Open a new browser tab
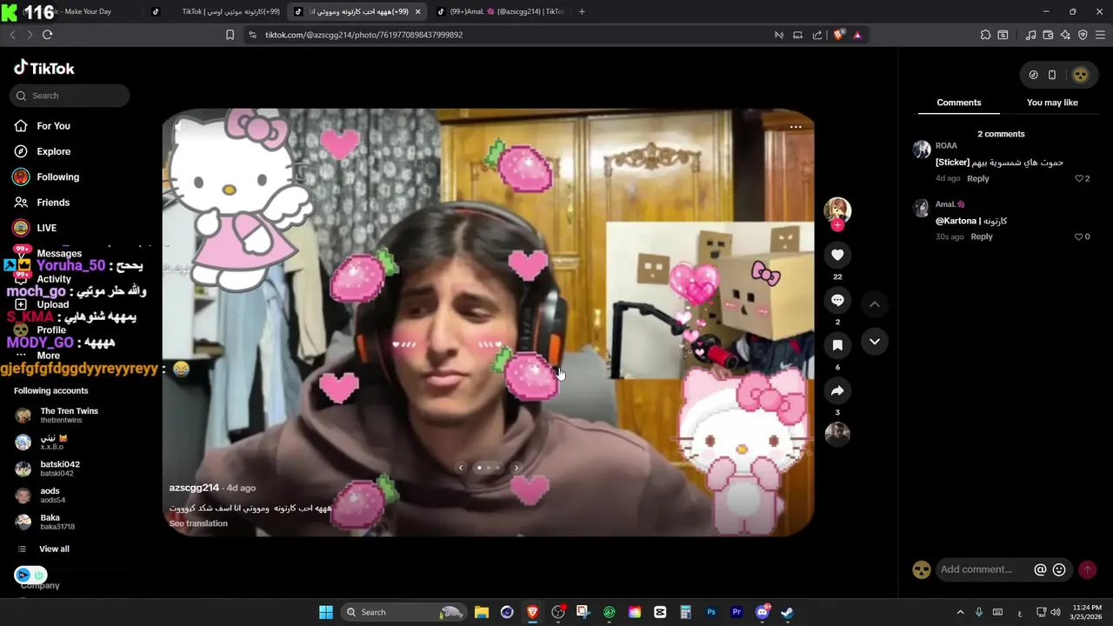 pos(582,11)
